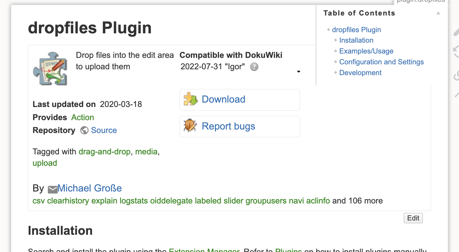This screenshot has width=459, height=252.
Task: Open the drag-and-drop tag link
Action: tap(104, 152)
